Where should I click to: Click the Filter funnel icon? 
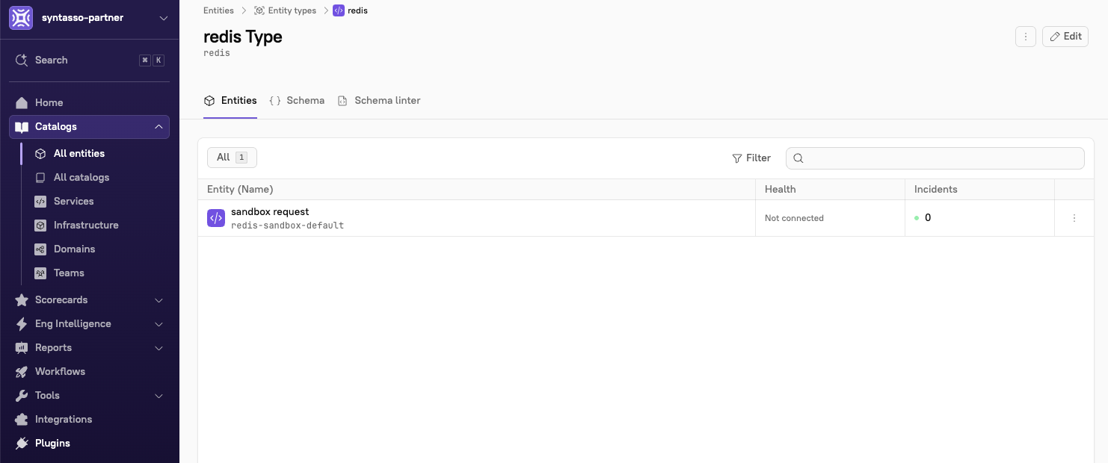737,158
